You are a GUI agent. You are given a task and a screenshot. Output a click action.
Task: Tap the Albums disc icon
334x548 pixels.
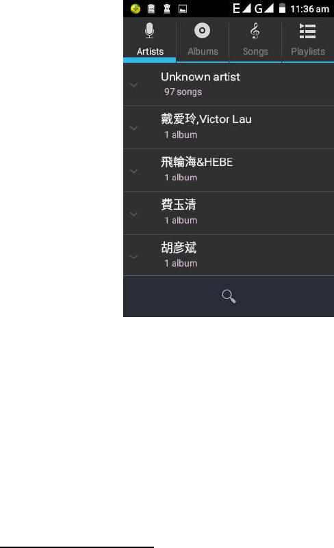point(203,31)
